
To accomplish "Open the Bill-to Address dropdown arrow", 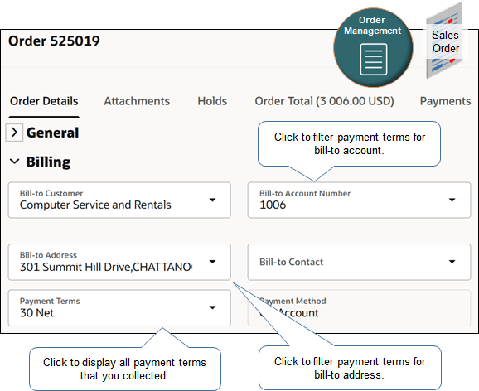I will (212, 262).
